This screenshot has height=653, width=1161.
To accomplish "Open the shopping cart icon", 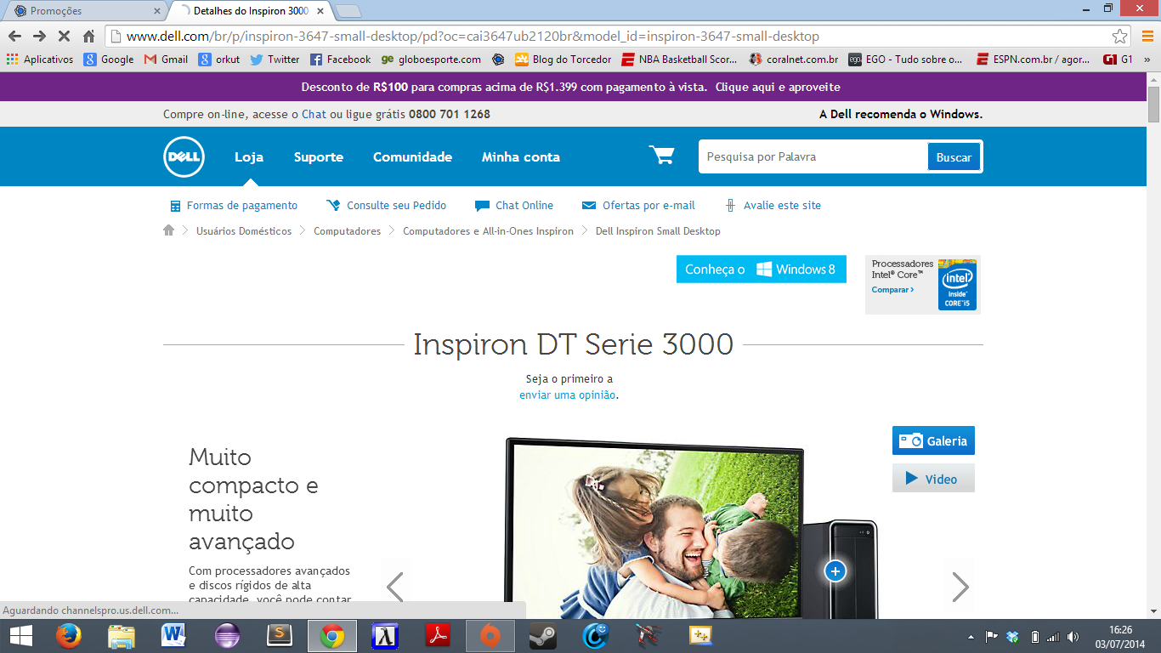I will [661, 156].
